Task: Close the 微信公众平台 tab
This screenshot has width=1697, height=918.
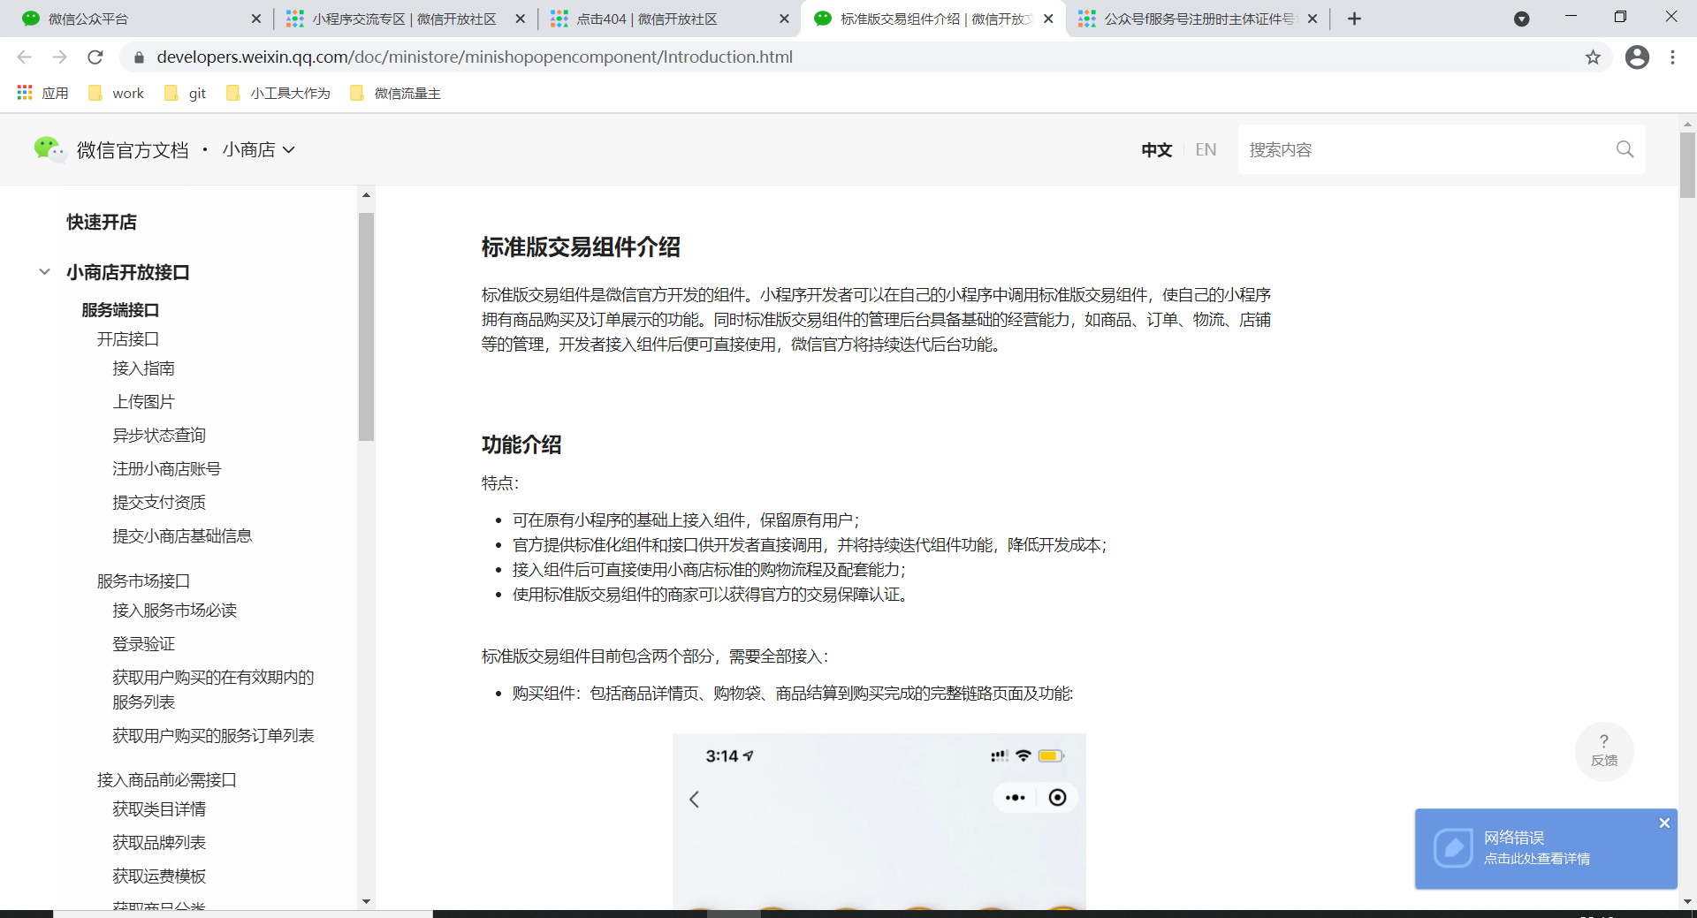Action: coord(256,19)
